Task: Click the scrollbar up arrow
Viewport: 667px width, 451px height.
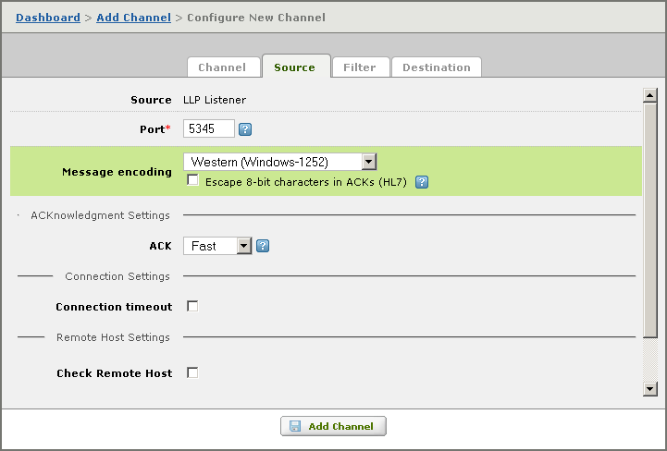Action: coord(650,95)
